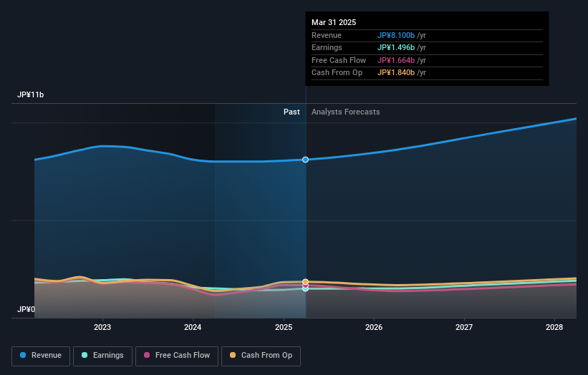Screen dimensions: 588x375
Task: Click the 'Mar 31 2025' tooltip date
Action: tap(334, 22)
